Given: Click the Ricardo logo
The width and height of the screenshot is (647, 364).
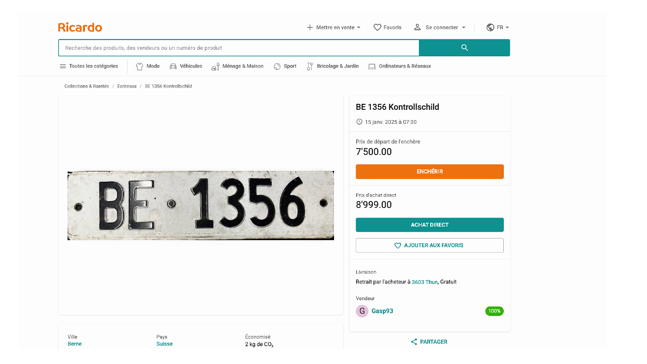Looking at the screenshot, I should pos(80,28).
